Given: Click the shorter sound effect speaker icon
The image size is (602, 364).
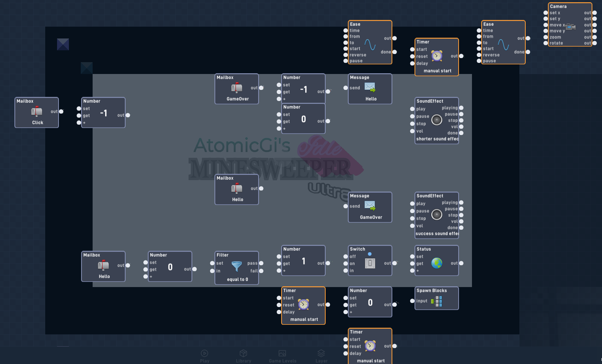Looking at the screenshot, I should (x=437, y=120).
